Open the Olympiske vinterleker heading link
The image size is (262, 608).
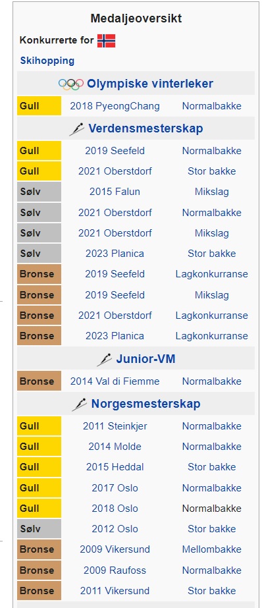click(x=150, y=84)
